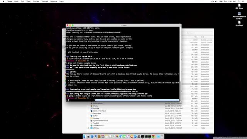The image size is (247, 139).
Task: Select Photos row in Finder
Action: (x=151, y=106)
